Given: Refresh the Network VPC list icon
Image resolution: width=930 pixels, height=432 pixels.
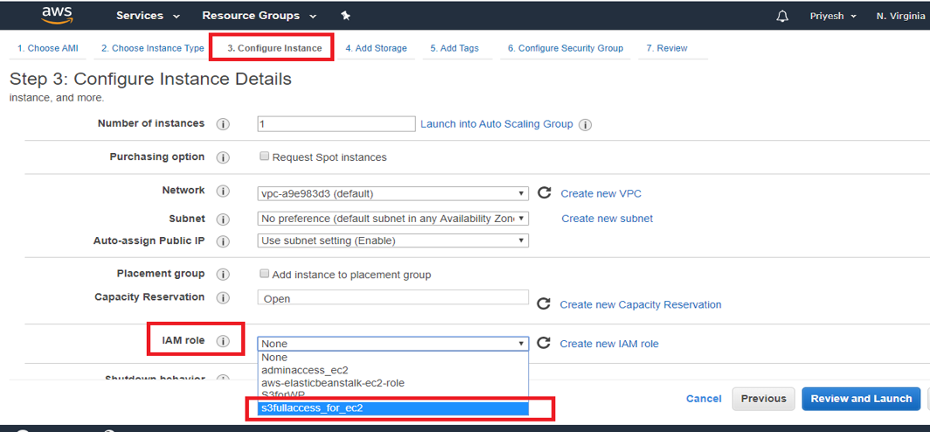Looking at the screenshot, I should coord(544,193).
